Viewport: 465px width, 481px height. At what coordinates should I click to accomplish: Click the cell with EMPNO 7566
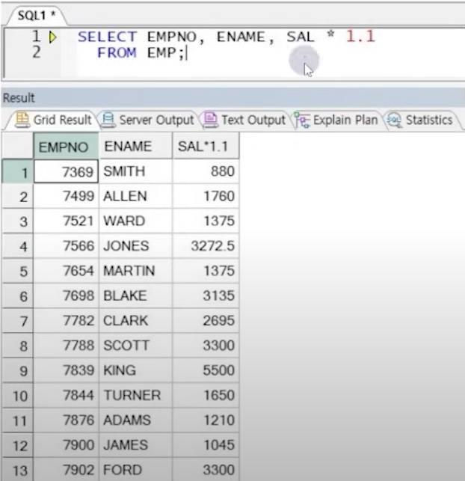pyautogui.click(x=66, y=246)
